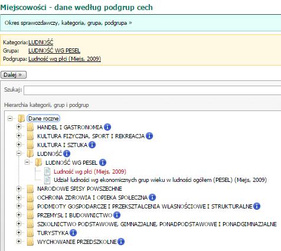Click info icon next to KULTURA I SZTUKA
This screenshot has width=281, height=251.
(92, 145)
